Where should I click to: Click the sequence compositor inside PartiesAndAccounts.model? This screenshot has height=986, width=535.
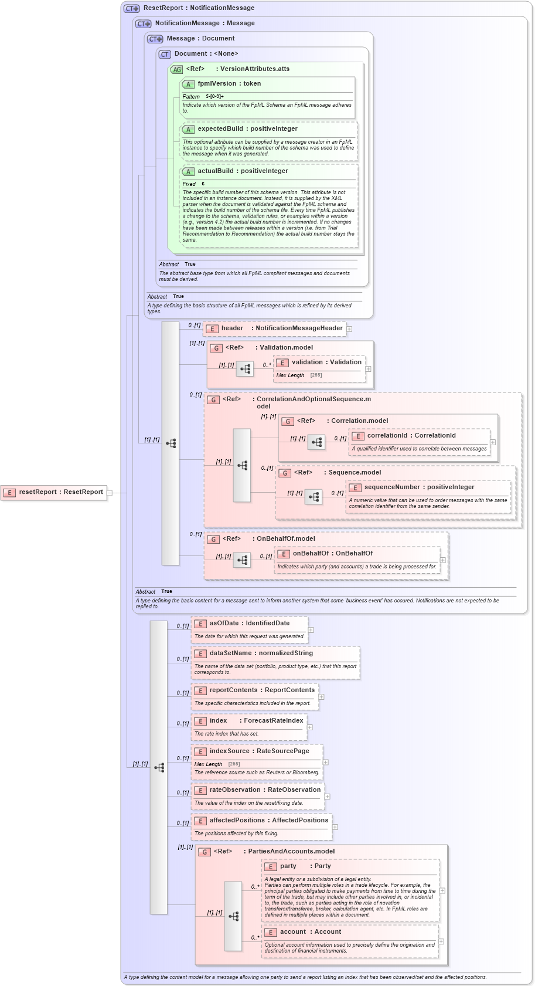coord(233,916)
